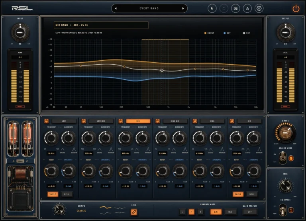Save the preset with the floppy disk icon
Image resolution: width=306 pixels, height=221 pixels.
(235, 8)
